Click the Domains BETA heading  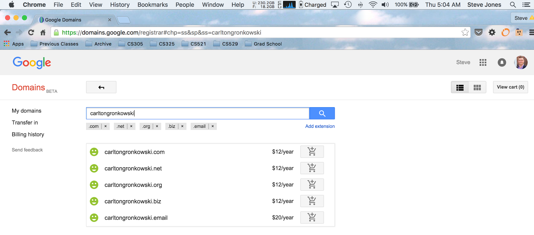click(x=35, y=87)
